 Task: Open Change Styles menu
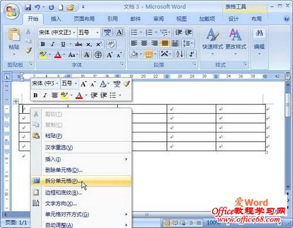pos(236,42)
